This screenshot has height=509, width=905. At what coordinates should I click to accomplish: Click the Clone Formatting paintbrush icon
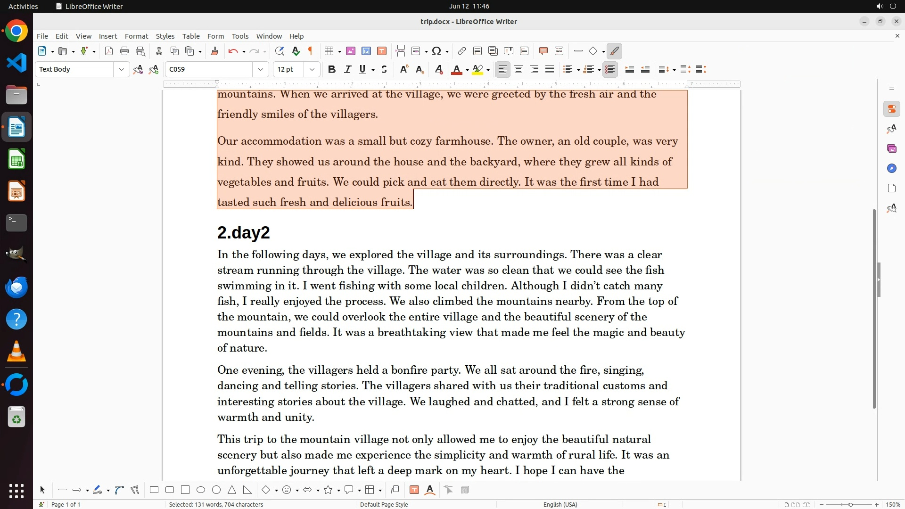[x=214, y=51]
